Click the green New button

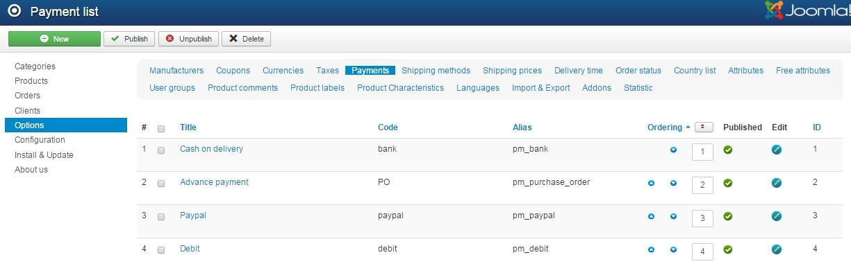(x=54, y=39)
